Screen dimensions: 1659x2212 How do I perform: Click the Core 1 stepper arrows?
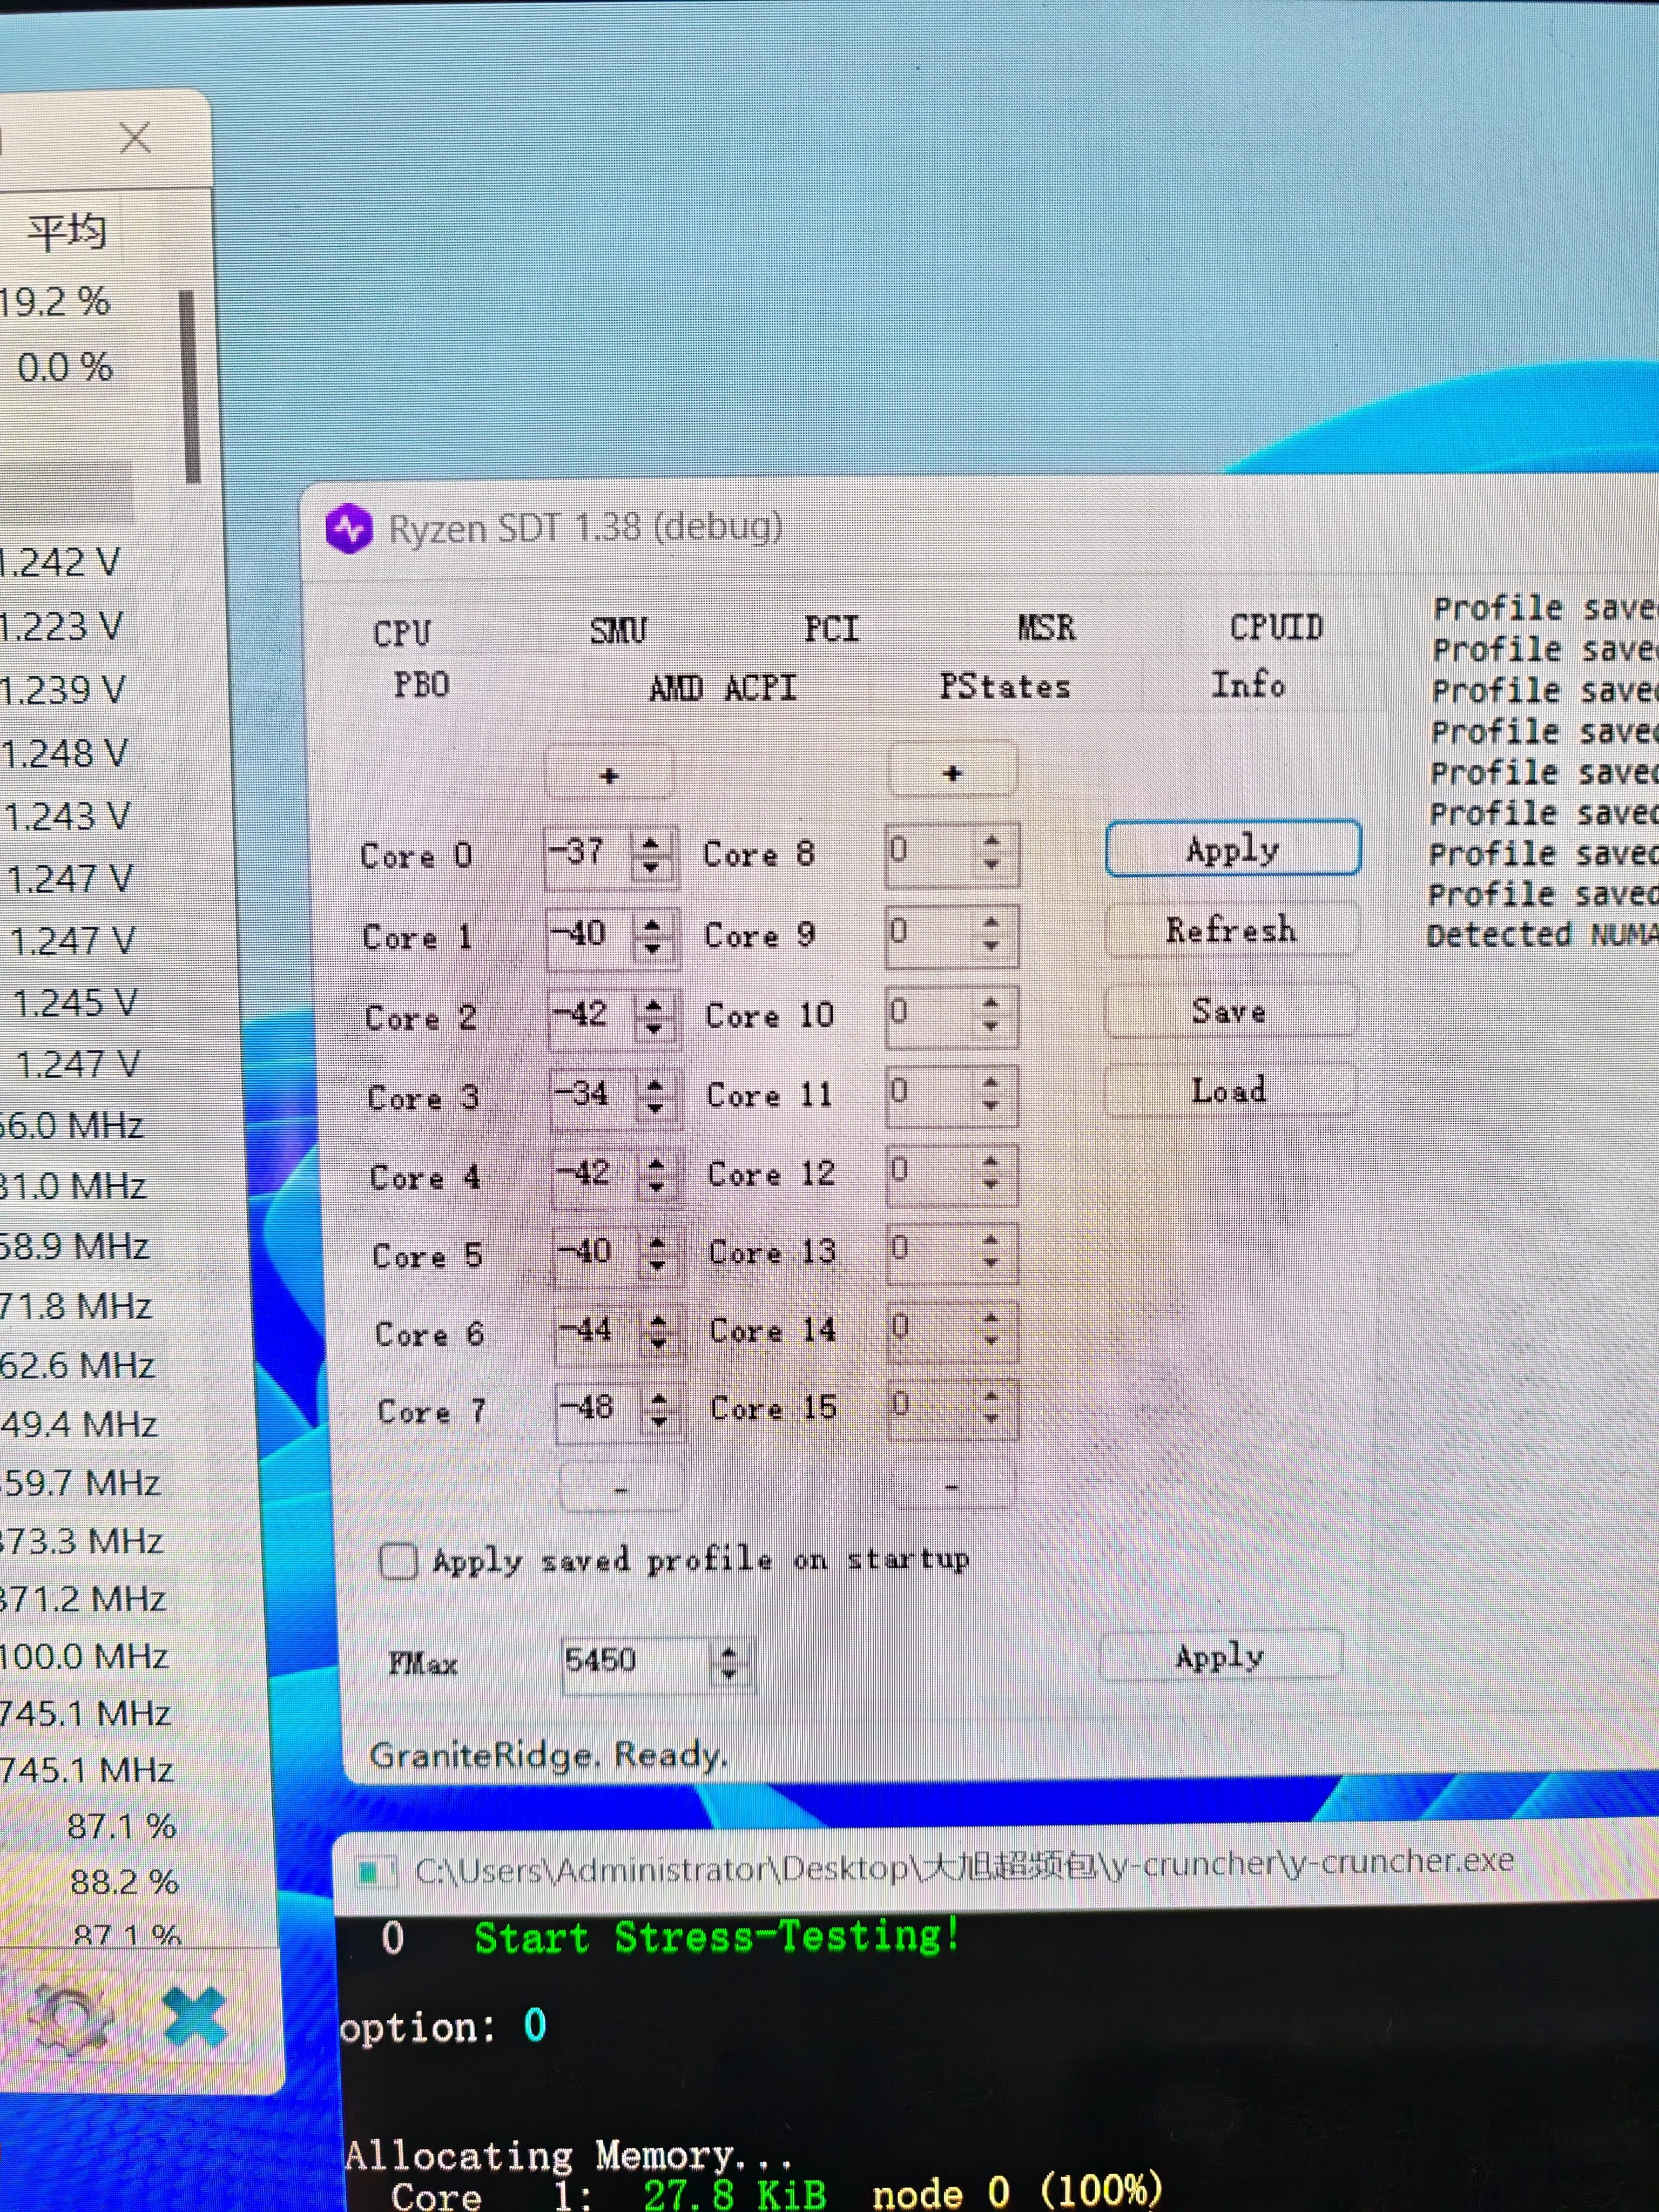click(x=653, y=937)
